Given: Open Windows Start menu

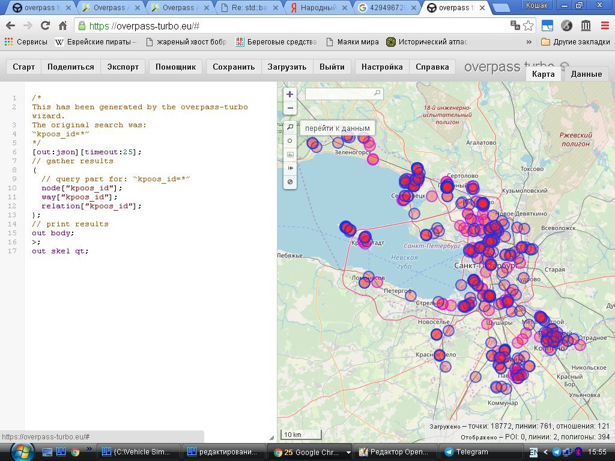Looking at the screenshot, I should point(22,452).
